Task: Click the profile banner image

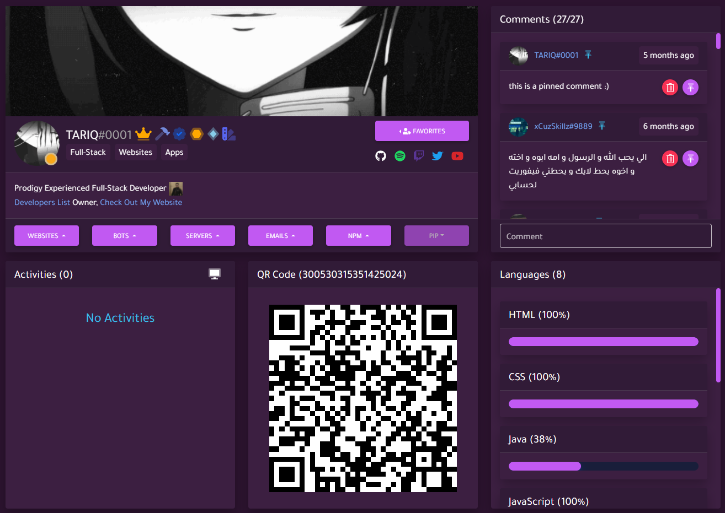Action: point(242,61)
